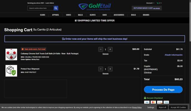Screen dimensions: 191x111
Task: Click Protect Your Shipment product title
Action: coord(30,69)
